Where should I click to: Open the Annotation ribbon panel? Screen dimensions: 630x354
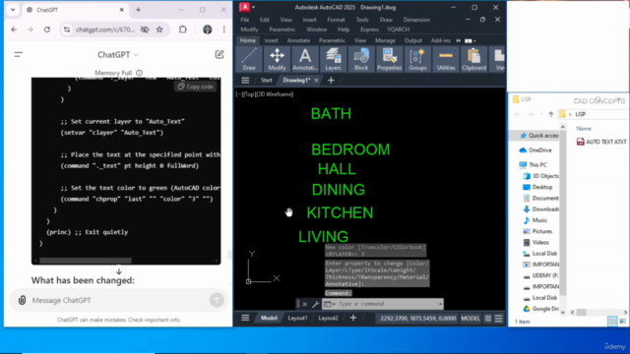click(305, 59)
